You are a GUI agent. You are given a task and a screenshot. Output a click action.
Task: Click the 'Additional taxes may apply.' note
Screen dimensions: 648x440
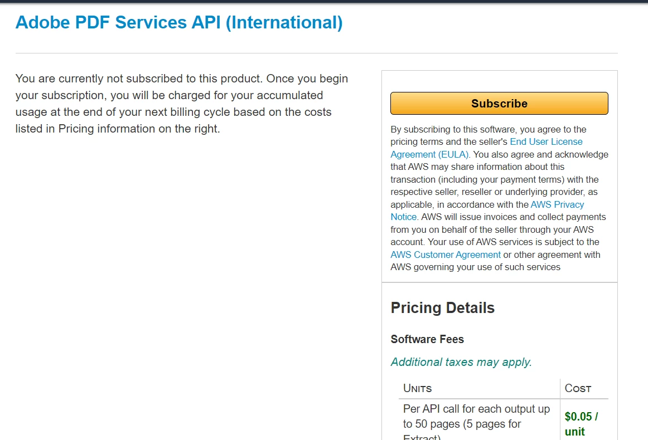click(461, 362)
